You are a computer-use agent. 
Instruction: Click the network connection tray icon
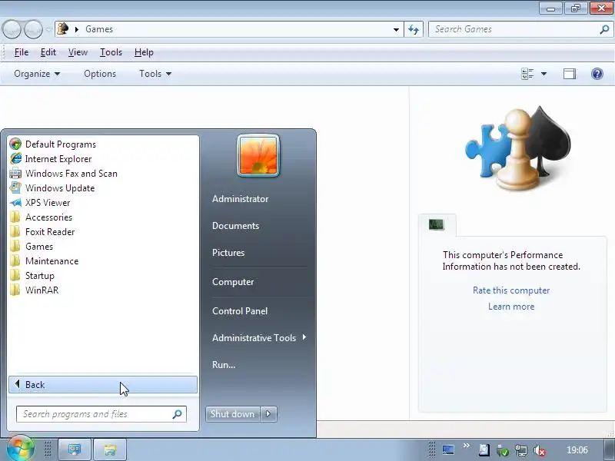point(521,450)
